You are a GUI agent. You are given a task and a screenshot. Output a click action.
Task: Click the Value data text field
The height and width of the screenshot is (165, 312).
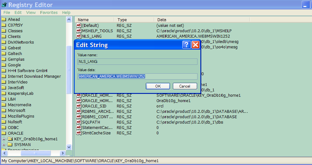pyautogui.click(x=137, y=76)
